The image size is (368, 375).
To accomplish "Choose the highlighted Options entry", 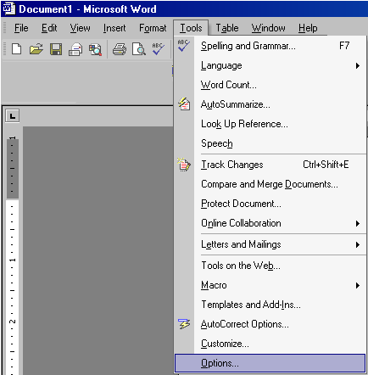I will point(270,363).
